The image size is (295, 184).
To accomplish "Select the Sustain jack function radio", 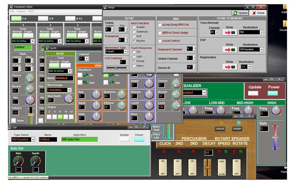I will (x=133, y=27).
